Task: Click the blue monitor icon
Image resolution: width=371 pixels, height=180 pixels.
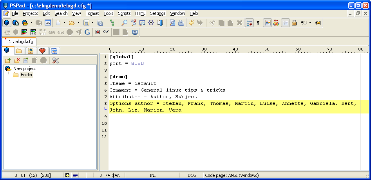Action: click(x=135, y=32)
